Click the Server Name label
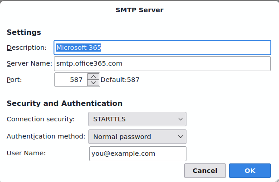The width and height of the screenshot is (279, 182). pos(29,63)
